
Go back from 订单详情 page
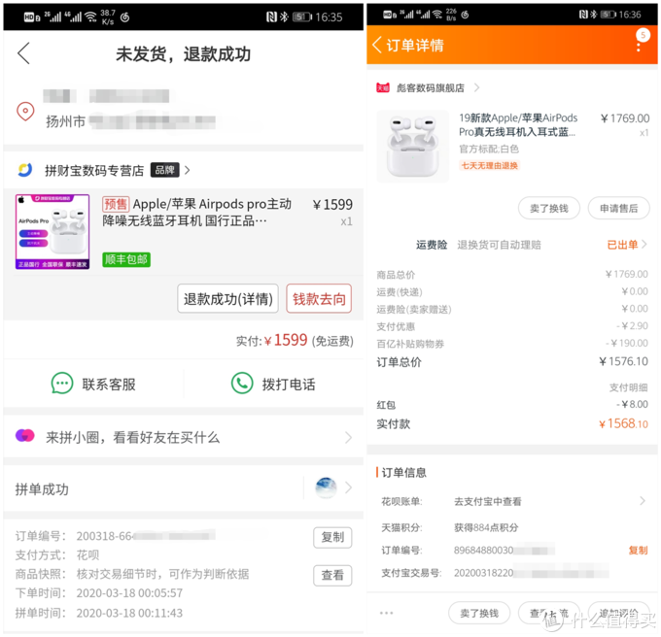coord(377,45)
